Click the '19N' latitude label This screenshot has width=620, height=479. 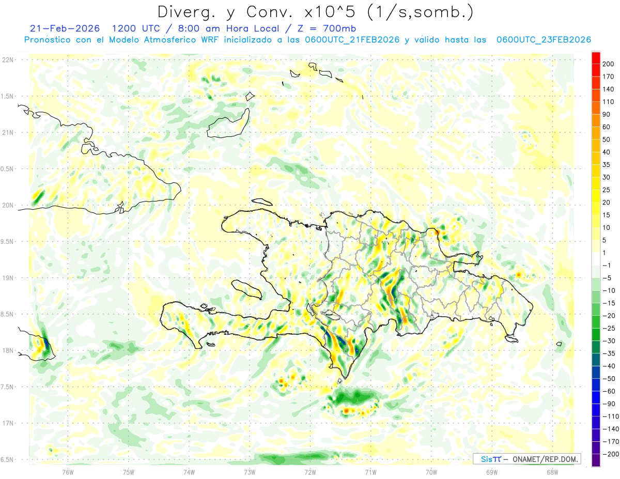point(7,278)
